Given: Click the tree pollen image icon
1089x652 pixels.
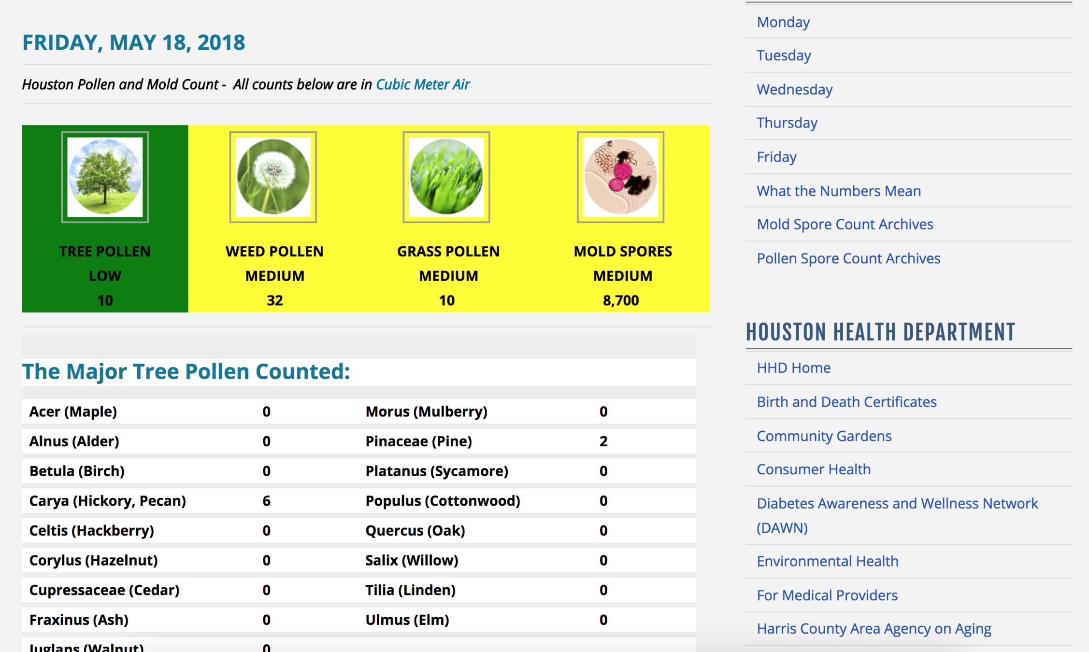Looking at the screenshot, I should tap(105, 177).
